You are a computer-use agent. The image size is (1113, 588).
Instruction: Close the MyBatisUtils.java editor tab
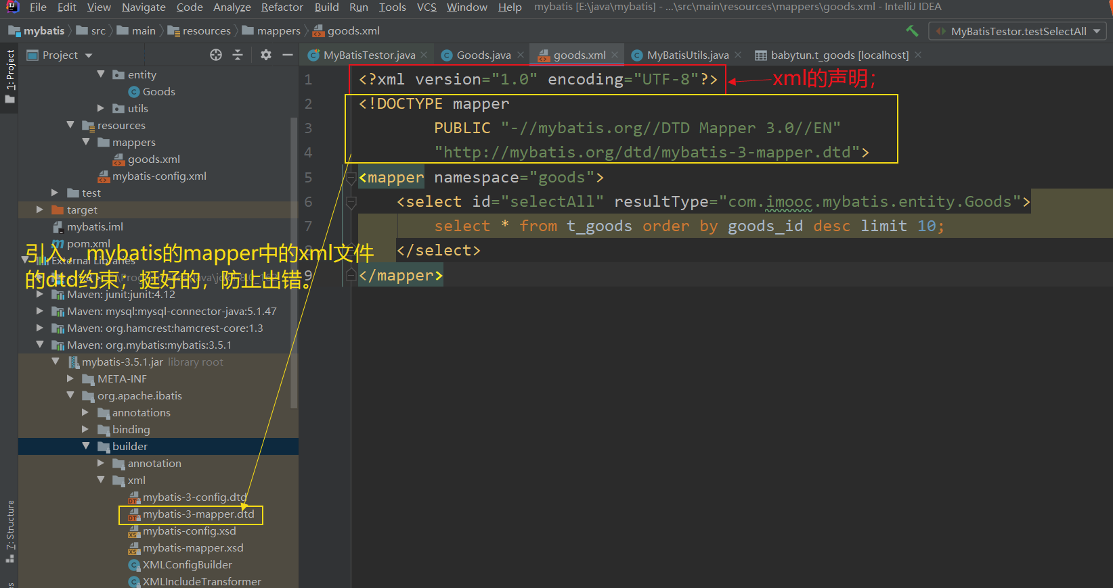point(738,55)
